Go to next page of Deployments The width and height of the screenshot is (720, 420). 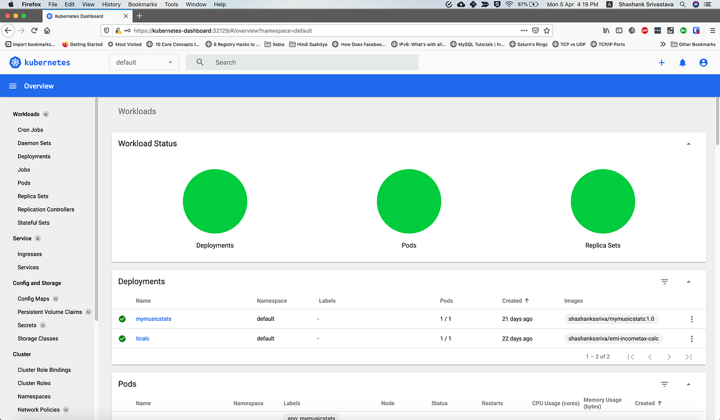pos(669,357)
